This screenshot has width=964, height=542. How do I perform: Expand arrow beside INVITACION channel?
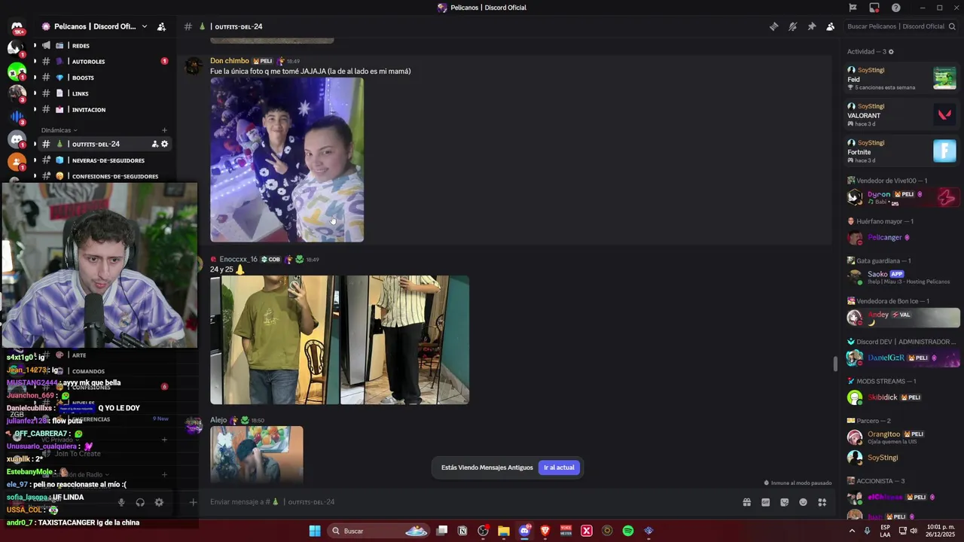point(35,109)
